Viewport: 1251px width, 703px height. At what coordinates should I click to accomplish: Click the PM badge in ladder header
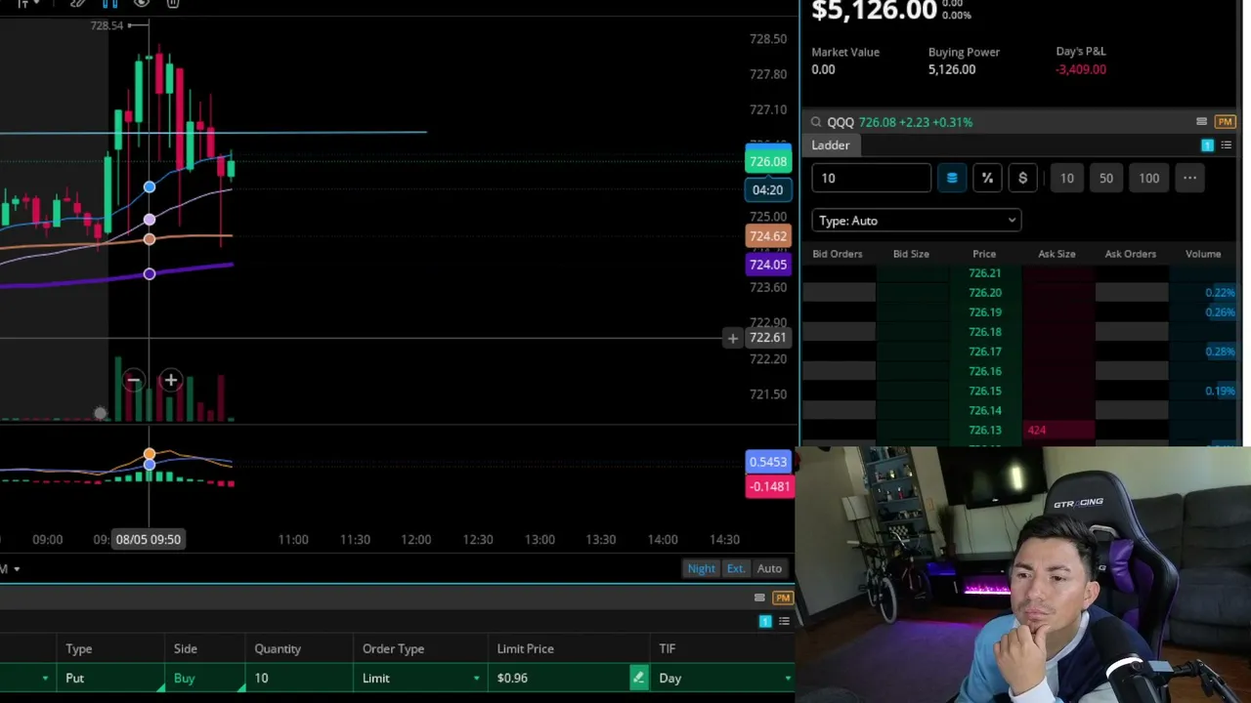1226,122
